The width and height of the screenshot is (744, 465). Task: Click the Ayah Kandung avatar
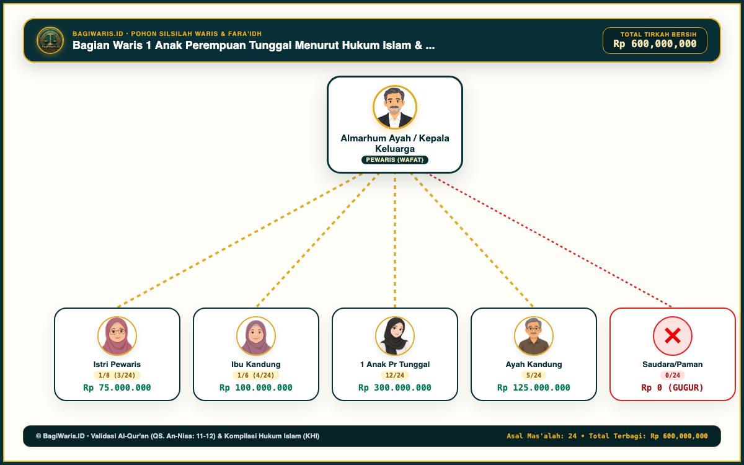534,336
